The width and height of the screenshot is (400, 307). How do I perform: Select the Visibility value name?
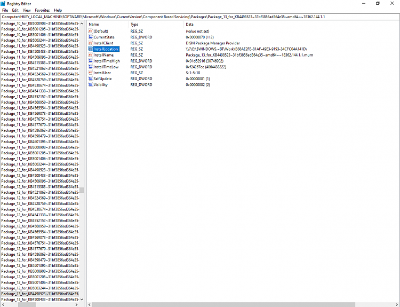100,85
